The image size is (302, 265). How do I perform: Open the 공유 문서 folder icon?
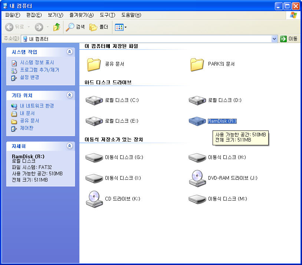(93, 64)
